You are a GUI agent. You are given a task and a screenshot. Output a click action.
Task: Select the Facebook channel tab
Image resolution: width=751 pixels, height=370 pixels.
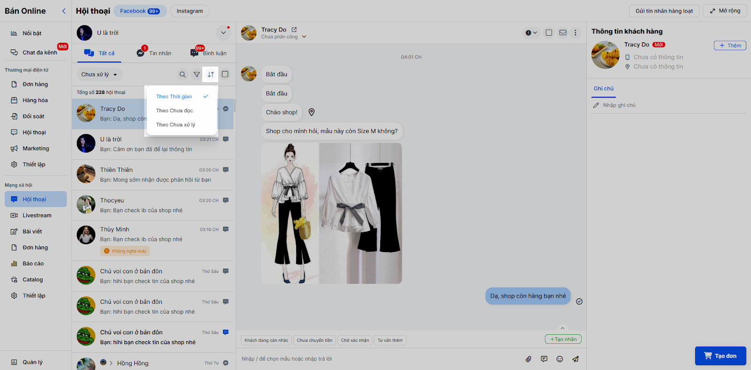click(140, 11)
